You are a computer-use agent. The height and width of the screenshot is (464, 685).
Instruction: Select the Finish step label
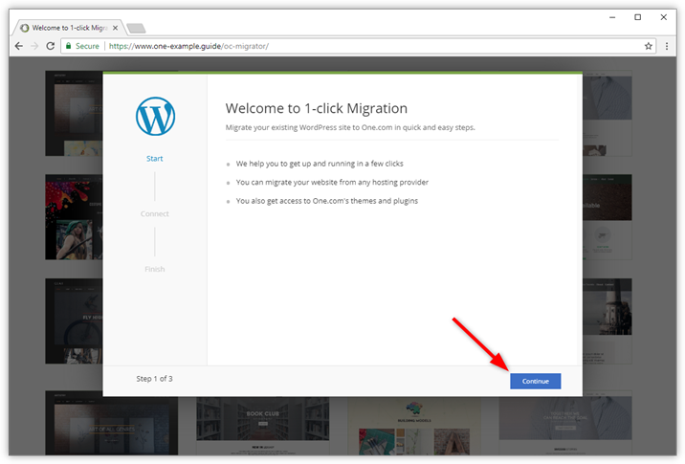click(155, 269)
